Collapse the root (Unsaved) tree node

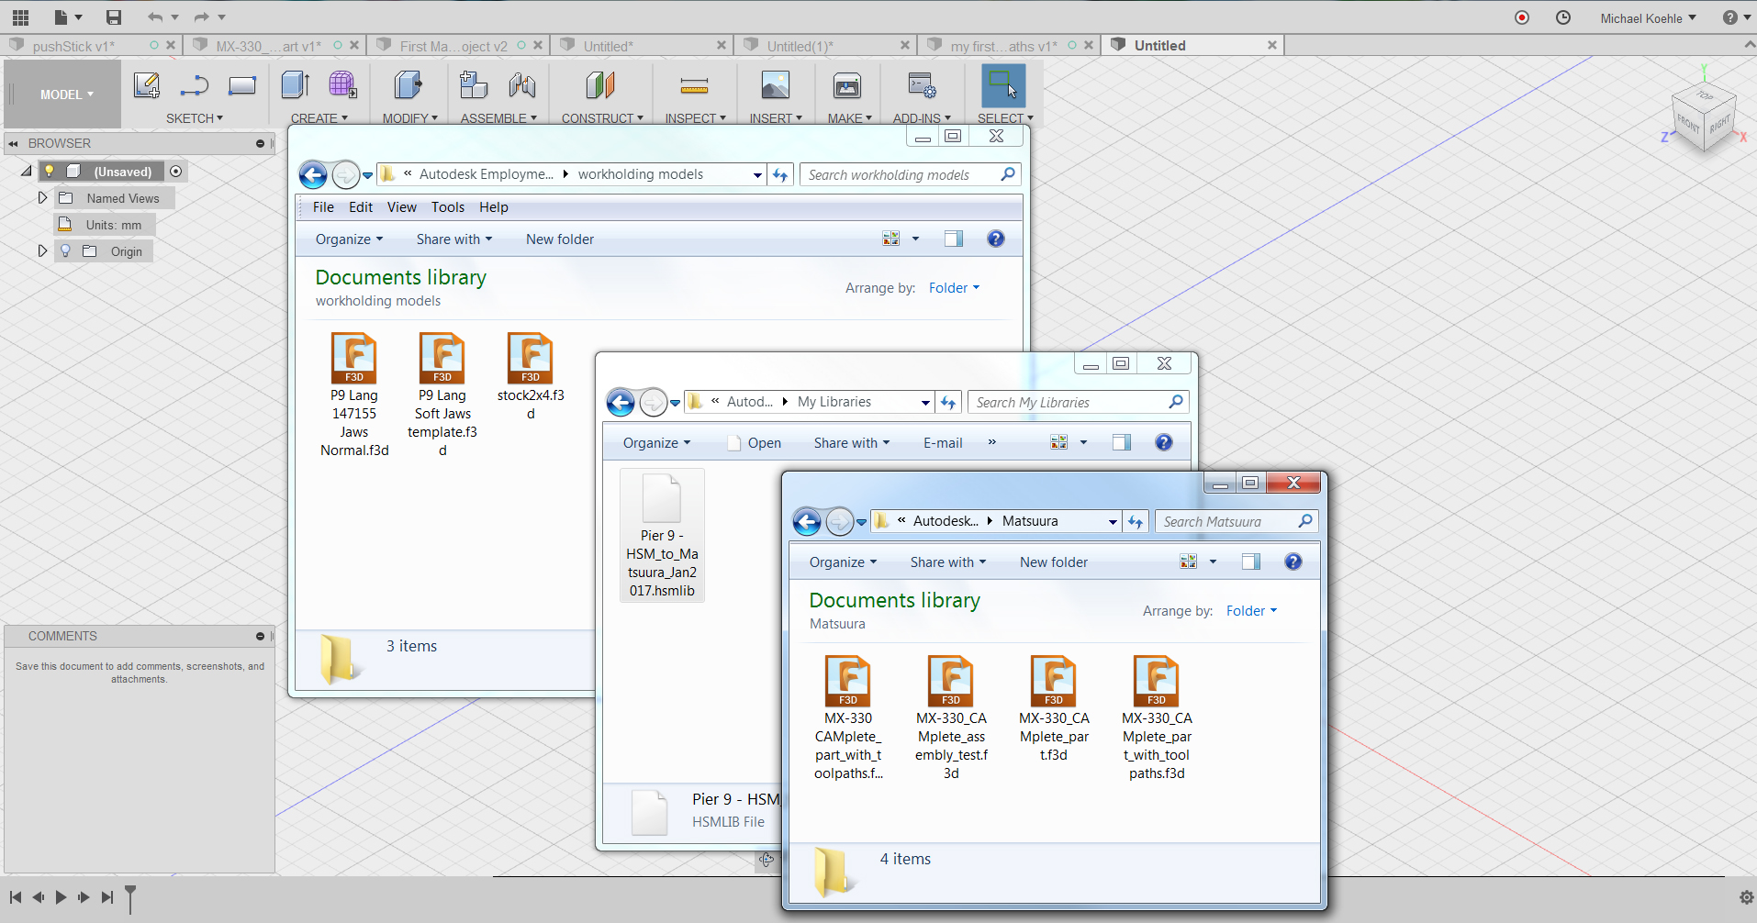(27, 171)
